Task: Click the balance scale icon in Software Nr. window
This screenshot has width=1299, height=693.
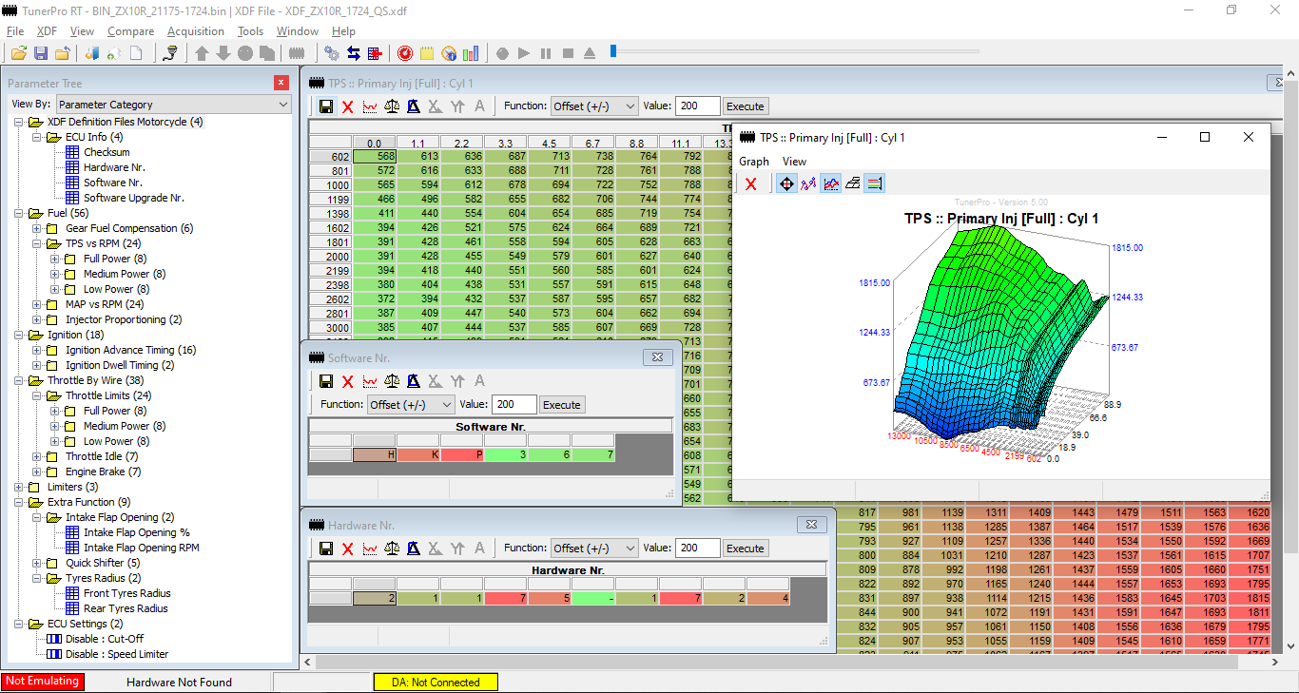Action: [x=392, y=381]
